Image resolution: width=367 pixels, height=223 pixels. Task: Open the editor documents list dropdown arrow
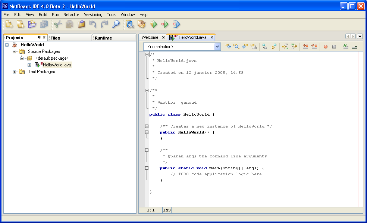[x=360, y=36]
